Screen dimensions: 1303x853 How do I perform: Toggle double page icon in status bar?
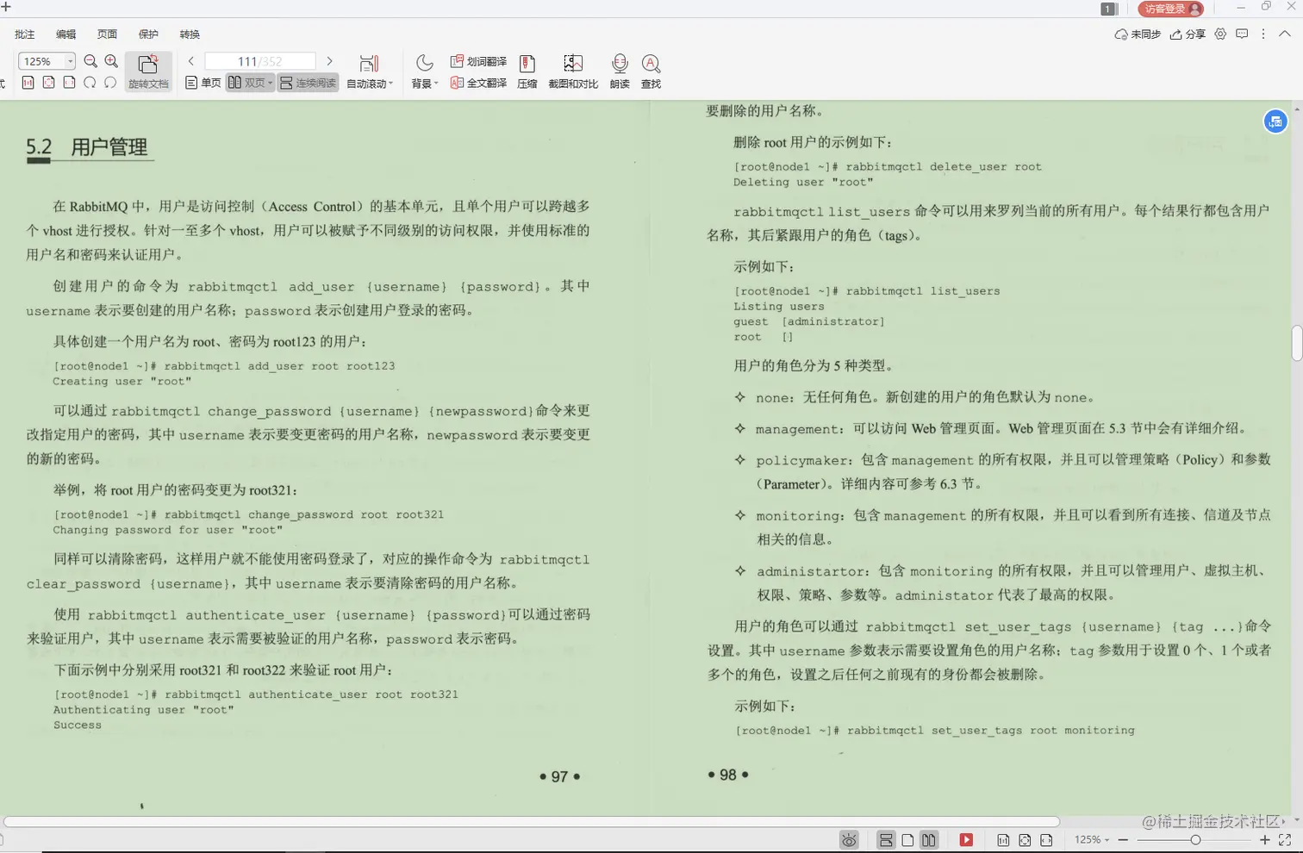(x=928, y=840)
